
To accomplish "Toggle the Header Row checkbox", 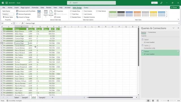I will pyautogui.click(x=71, y=11).
